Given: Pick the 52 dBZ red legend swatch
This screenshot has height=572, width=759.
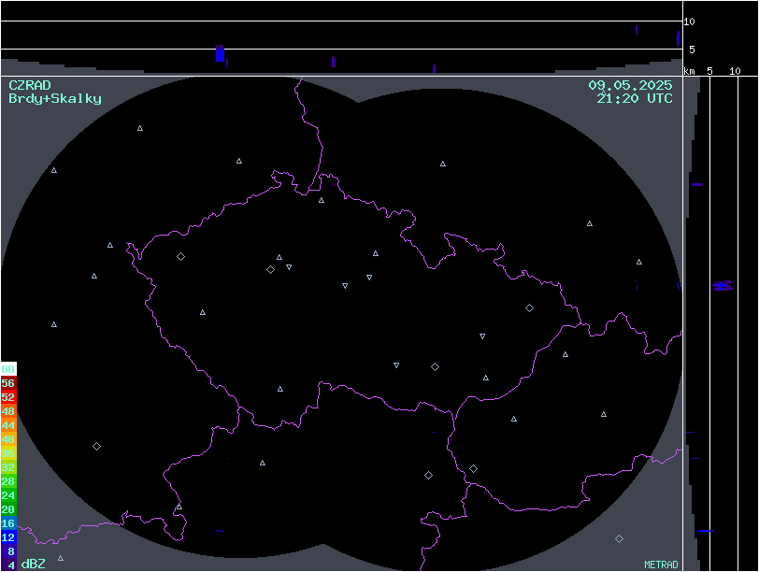Looking at the screenshot, I should click(8, 397).
